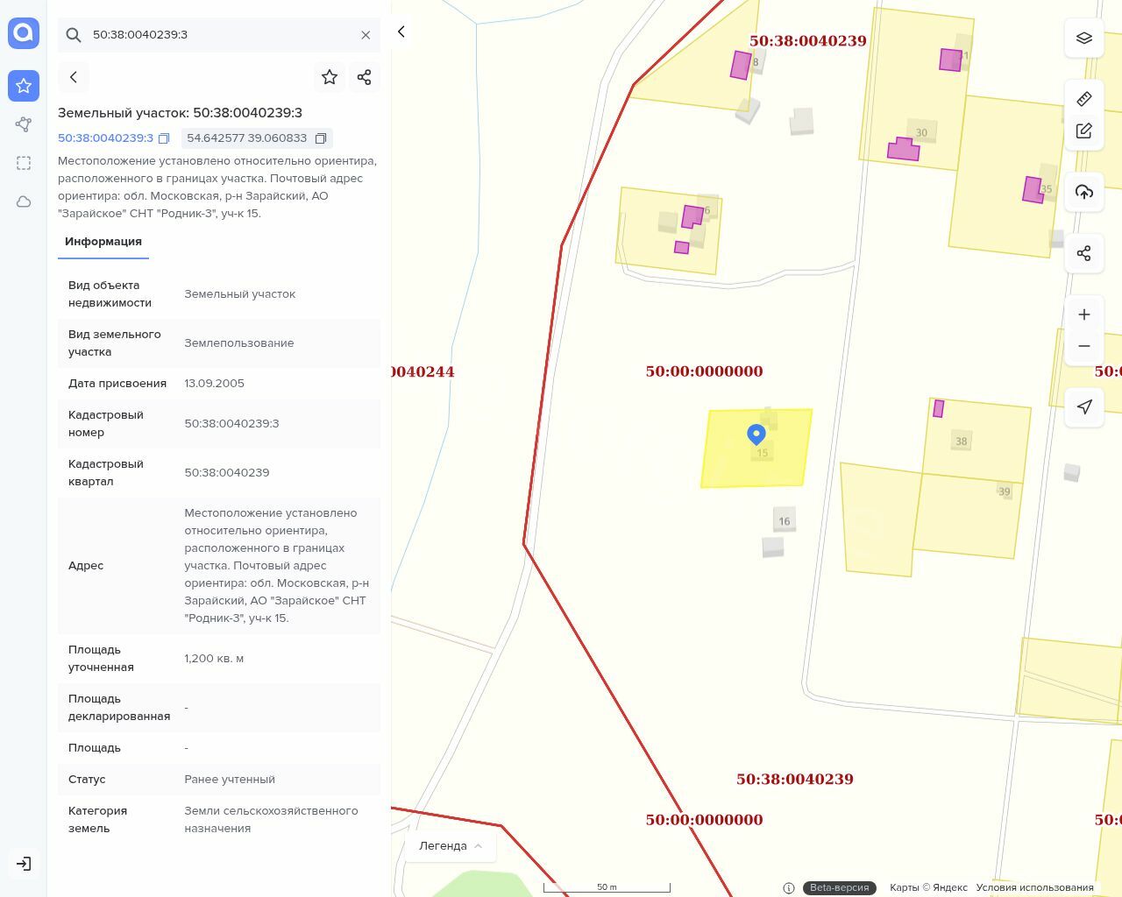Share this land parcel card
Image resolution: width=1122 pixels, height=897 pixels.
click(365, 77)
